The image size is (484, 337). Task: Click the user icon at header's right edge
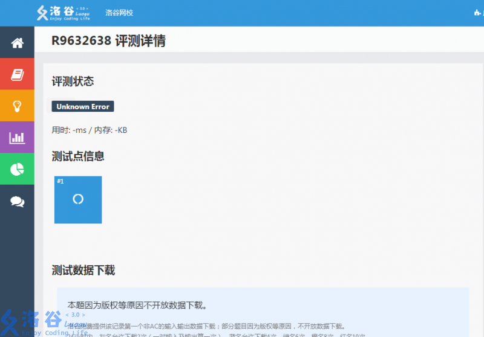point(478,13)
